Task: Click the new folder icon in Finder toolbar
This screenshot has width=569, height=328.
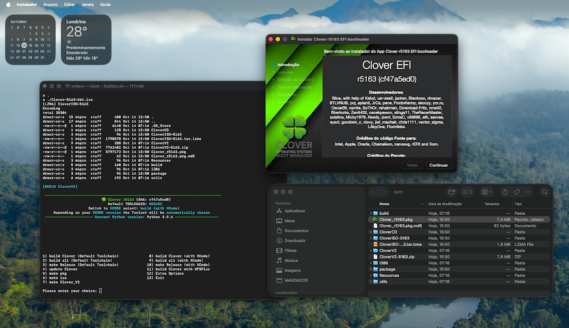Action: [x=451, y=192]
